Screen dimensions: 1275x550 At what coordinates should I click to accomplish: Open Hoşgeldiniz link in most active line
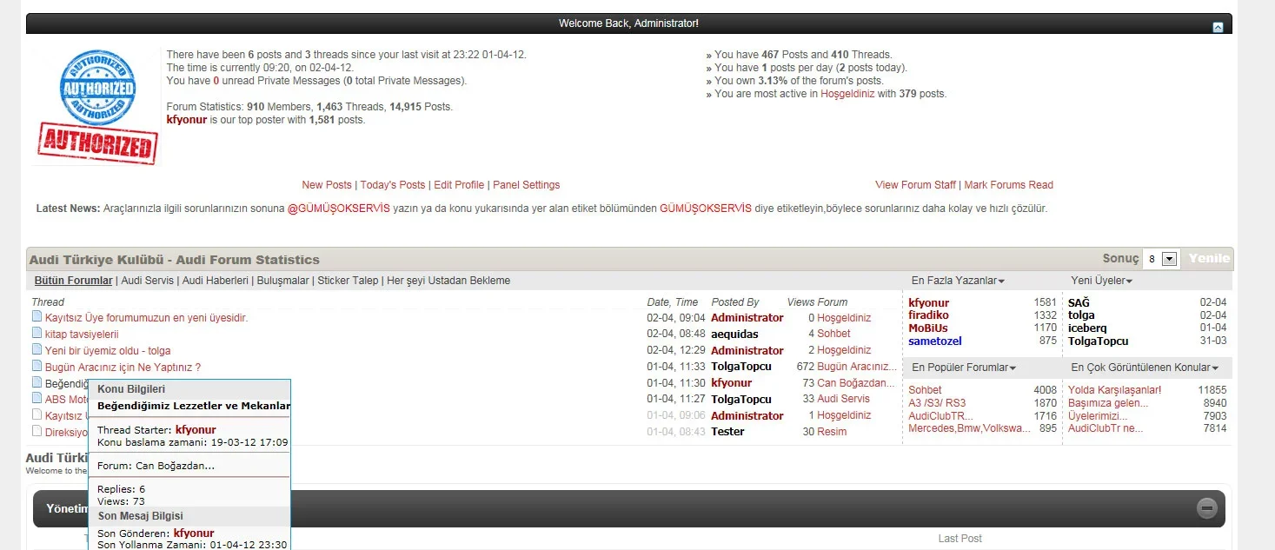[x=847, y=94]
